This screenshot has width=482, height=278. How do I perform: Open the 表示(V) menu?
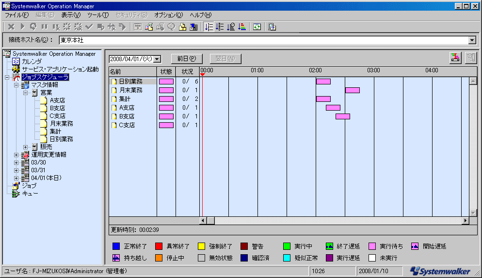[71, 15]
